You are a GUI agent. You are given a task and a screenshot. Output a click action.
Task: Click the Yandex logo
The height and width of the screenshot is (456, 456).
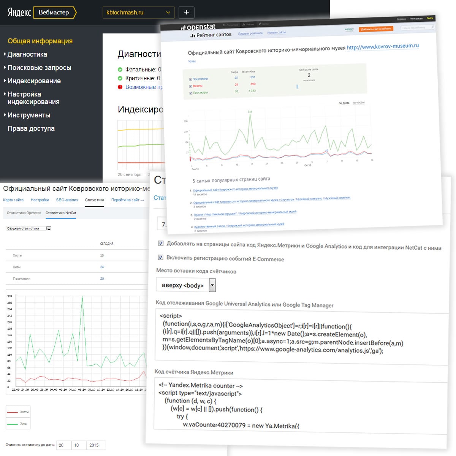(x=19, y=12)
